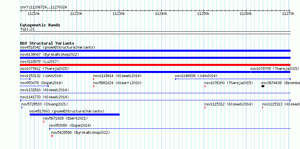The height and width of the screenshot is (149, 300).
Task: Open nsv1076300 (Thareja2015) label
Action: pyautogui.click(x=229, y=83)
